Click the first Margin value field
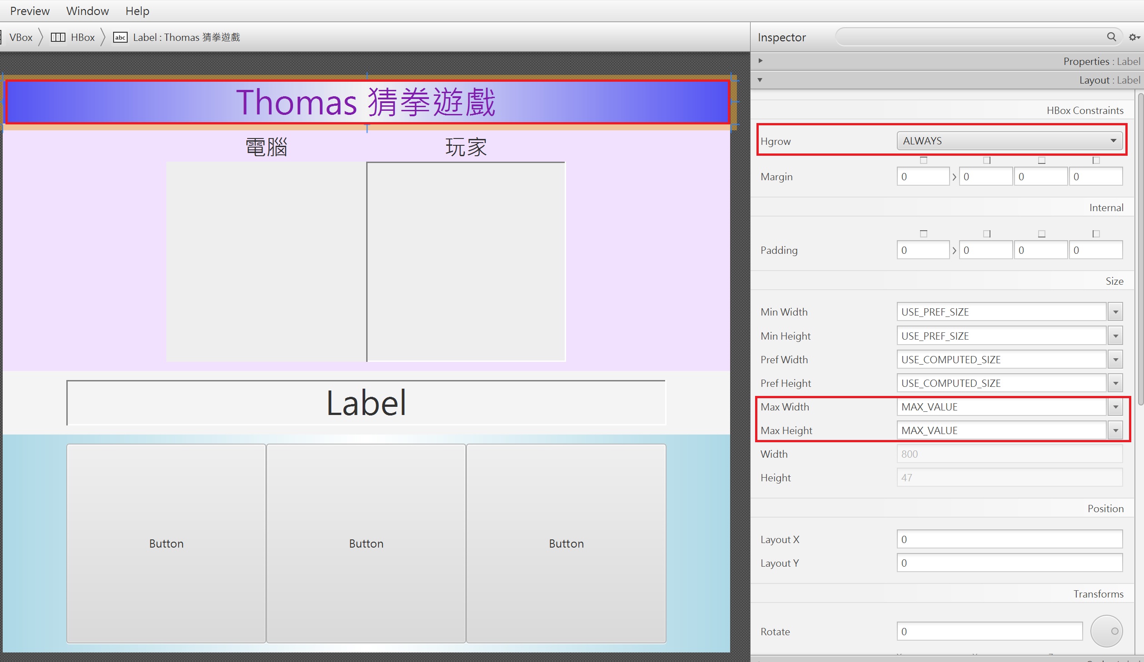The image size is (1144, 662). [x=923, y=177]
